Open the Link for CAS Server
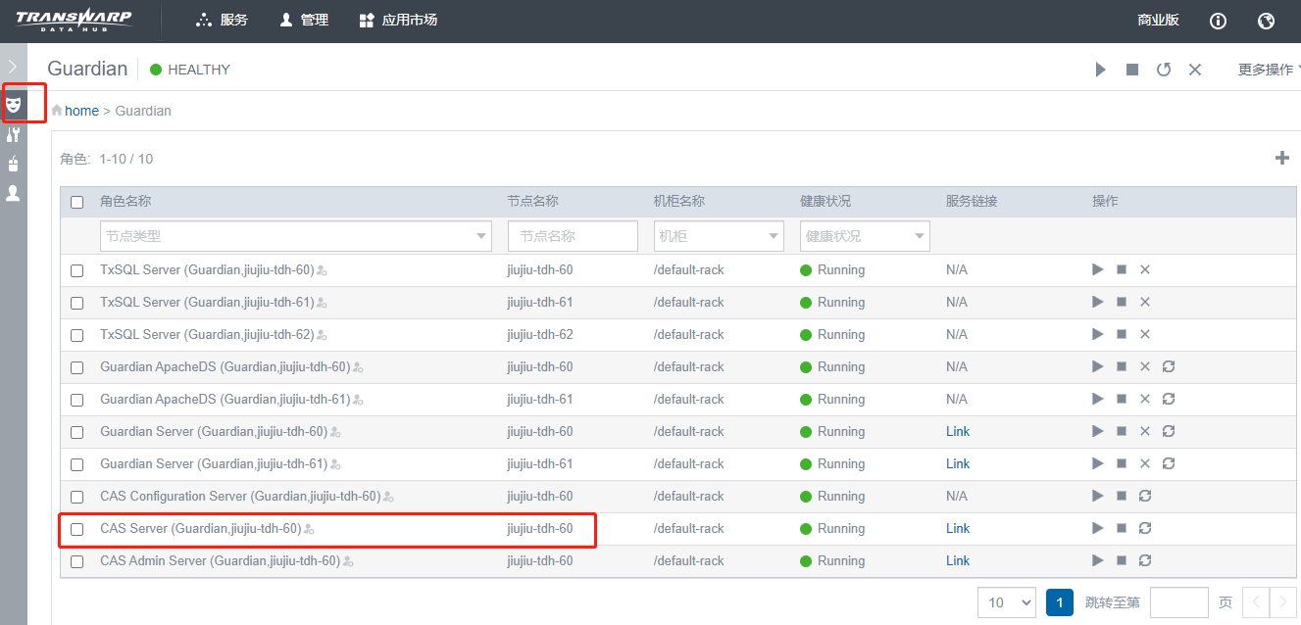This screenshot has width=1301, height=625. coord(958,528)
